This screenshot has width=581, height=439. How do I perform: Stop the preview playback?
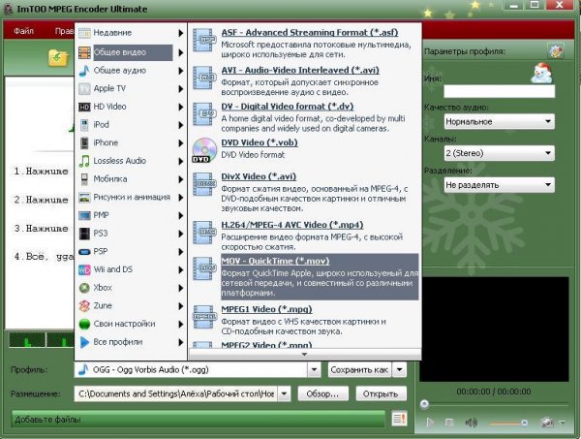pyautogui.click(x=449, y=423)
